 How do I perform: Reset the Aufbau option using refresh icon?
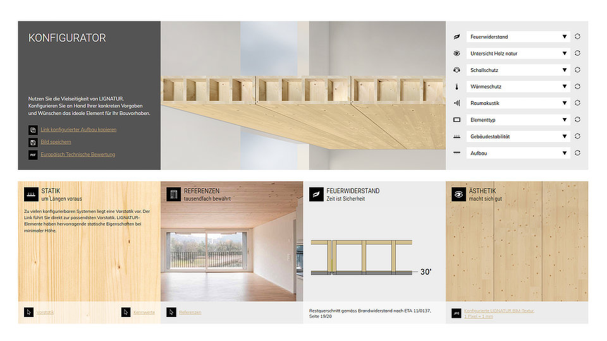(x=577, y=153)
